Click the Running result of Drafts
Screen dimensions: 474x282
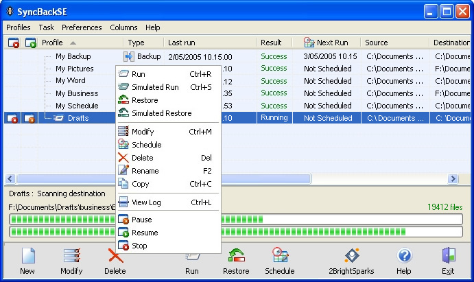[x=274, y=118]
